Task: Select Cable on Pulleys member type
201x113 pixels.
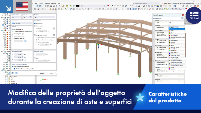Action: tap(177, 47)
